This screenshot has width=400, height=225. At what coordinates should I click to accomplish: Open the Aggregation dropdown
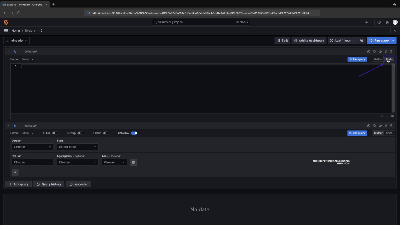click(x=77, y=162)
